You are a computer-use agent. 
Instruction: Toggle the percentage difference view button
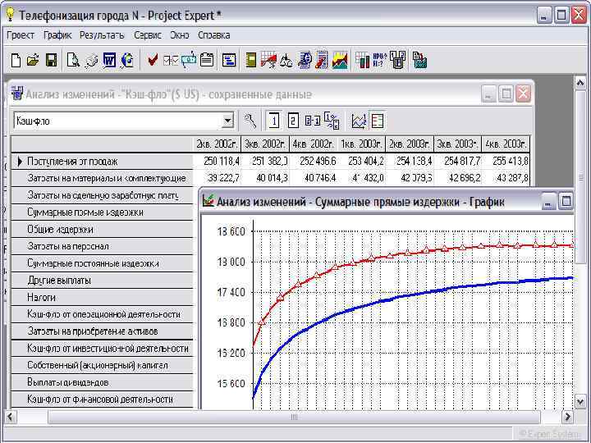(x=332, y=121)
